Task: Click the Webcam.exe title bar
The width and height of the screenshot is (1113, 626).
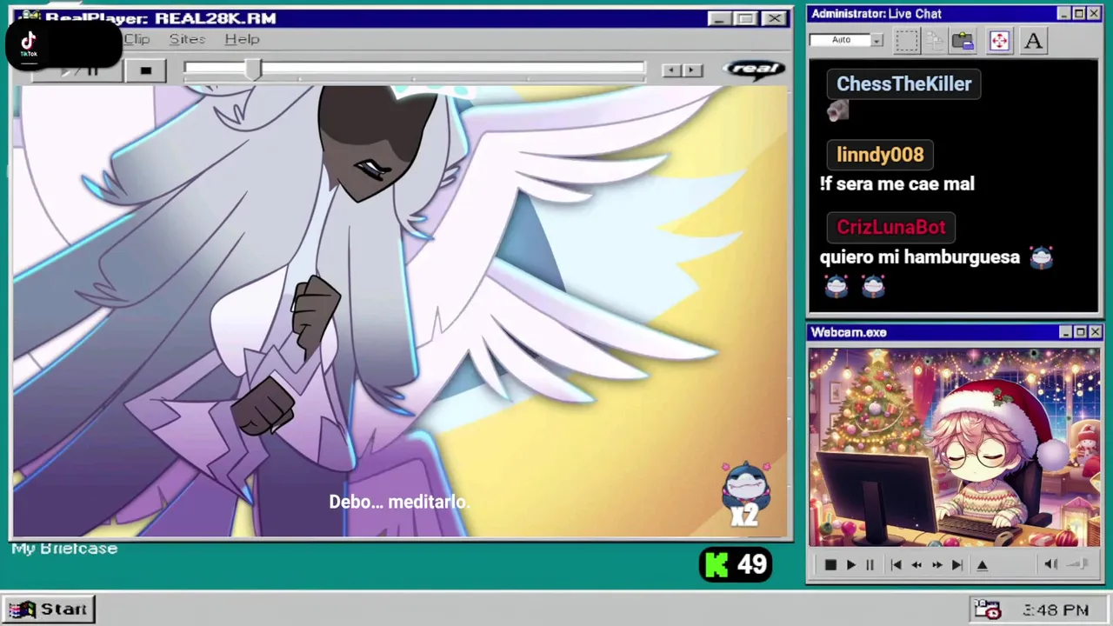Action: coord(954,332)
